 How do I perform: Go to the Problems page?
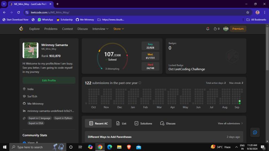click(51, 29)
